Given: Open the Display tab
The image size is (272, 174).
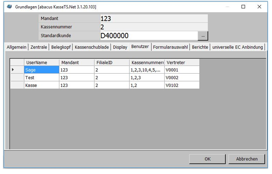Looking at the screenshot, I should tap(120, 47).
